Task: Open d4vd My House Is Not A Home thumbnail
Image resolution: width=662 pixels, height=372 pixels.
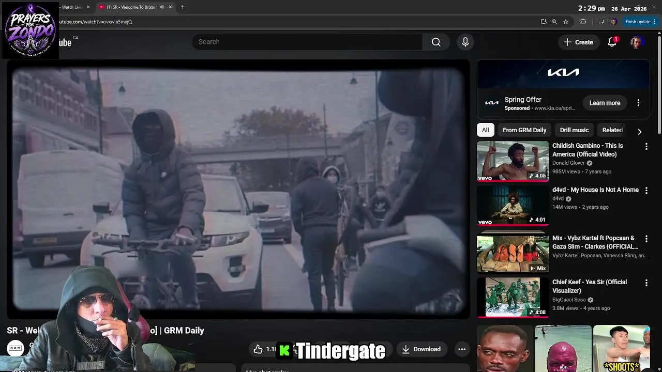Action: [x=513, y=206]
